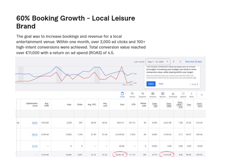Sort by Phone calls column header
233x157 pixels.
[x=143, y=104]
